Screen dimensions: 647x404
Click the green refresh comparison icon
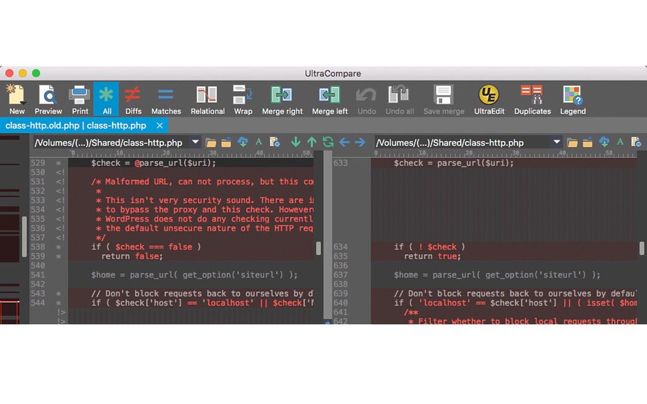coord(328,142)
